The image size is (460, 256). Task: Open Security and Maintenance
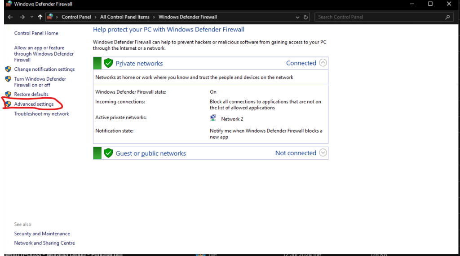pos(42,234)
